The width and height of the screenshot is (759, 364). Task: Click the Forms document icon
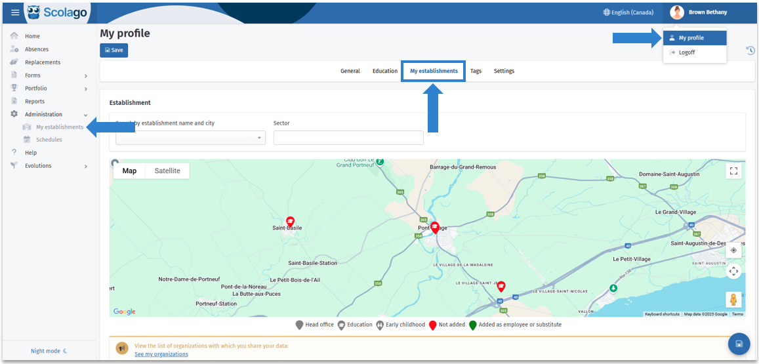click(x=14, y=75)
